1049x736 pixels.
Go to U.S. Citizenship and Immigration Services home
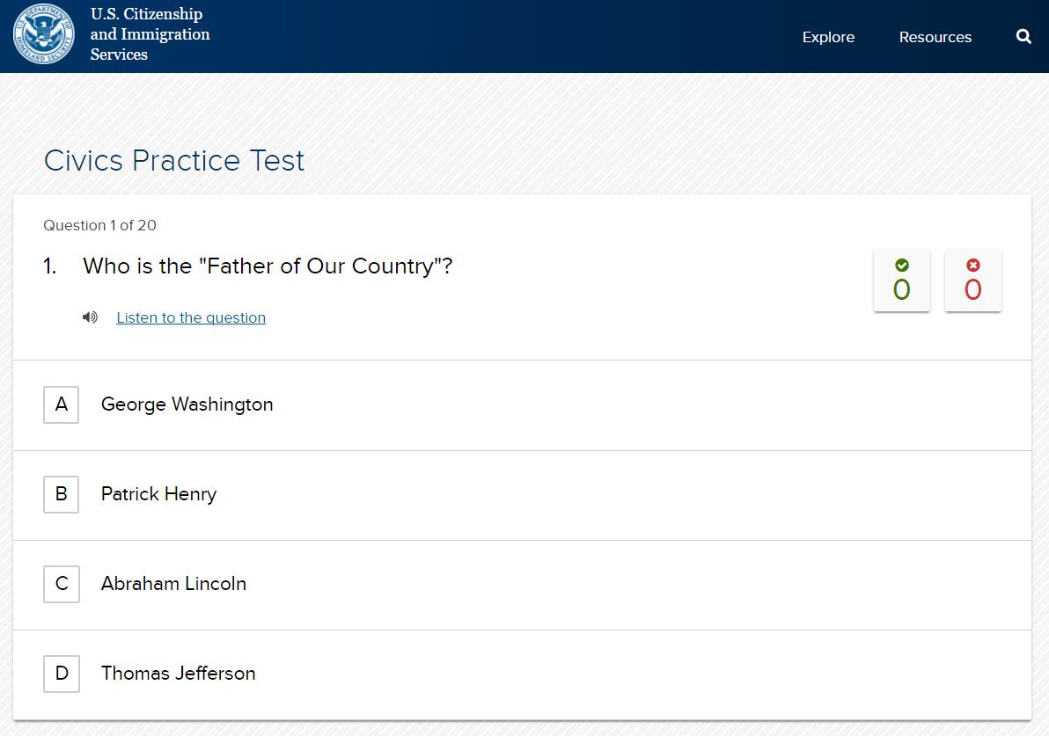[150, 34]
